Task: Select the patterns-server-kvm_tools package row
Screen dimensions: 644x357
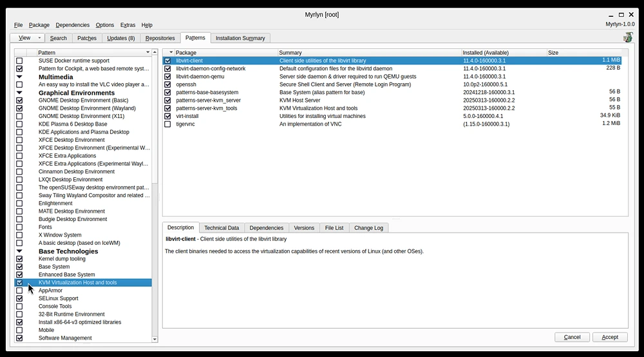Action: pos(392,108)
